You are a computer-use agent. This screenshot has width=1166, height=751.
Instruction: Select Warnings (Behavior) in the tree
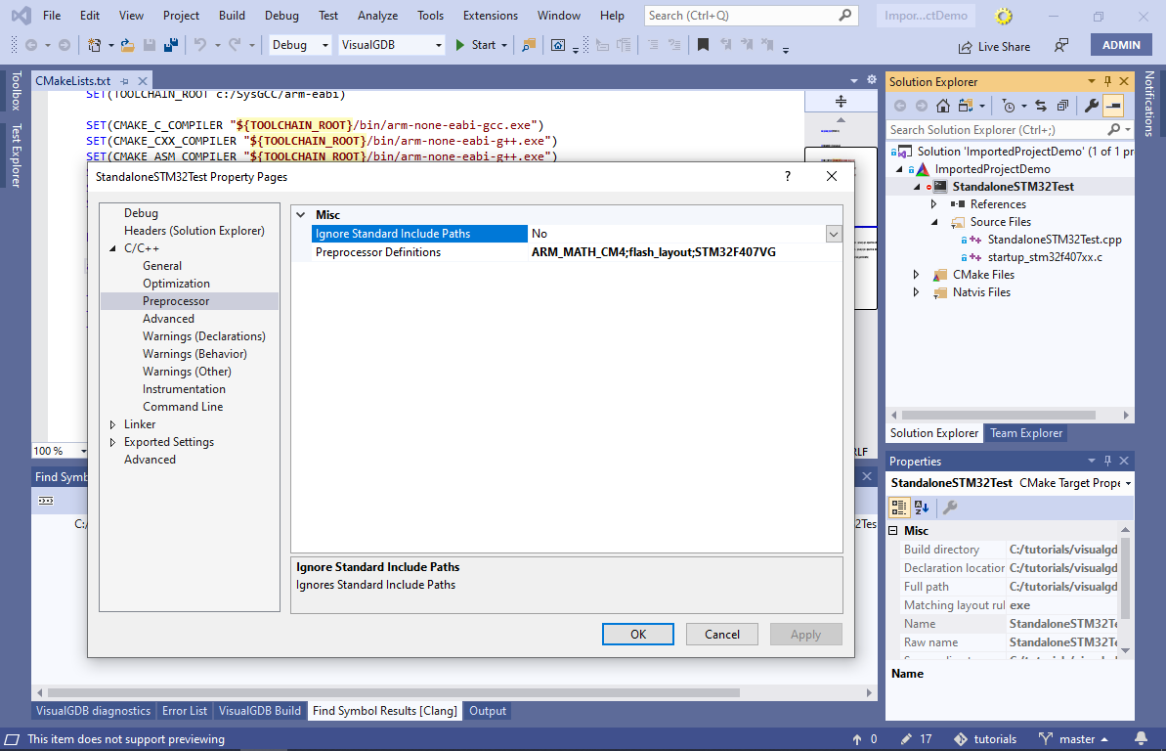(x=194, y=354)
